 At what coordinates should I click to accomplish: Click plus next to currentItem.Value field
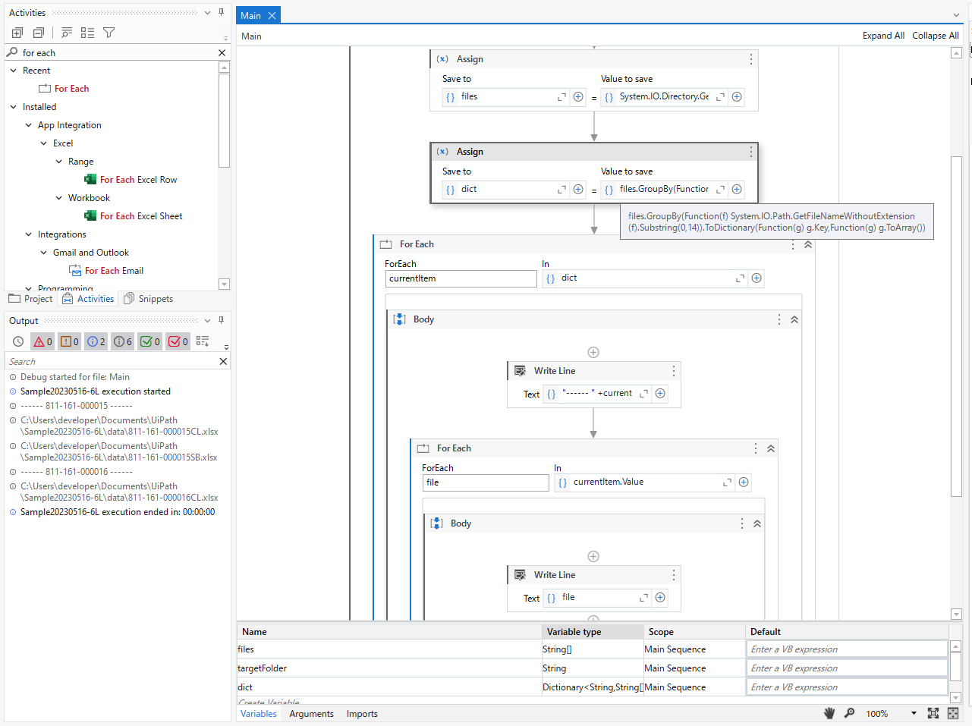744,482
